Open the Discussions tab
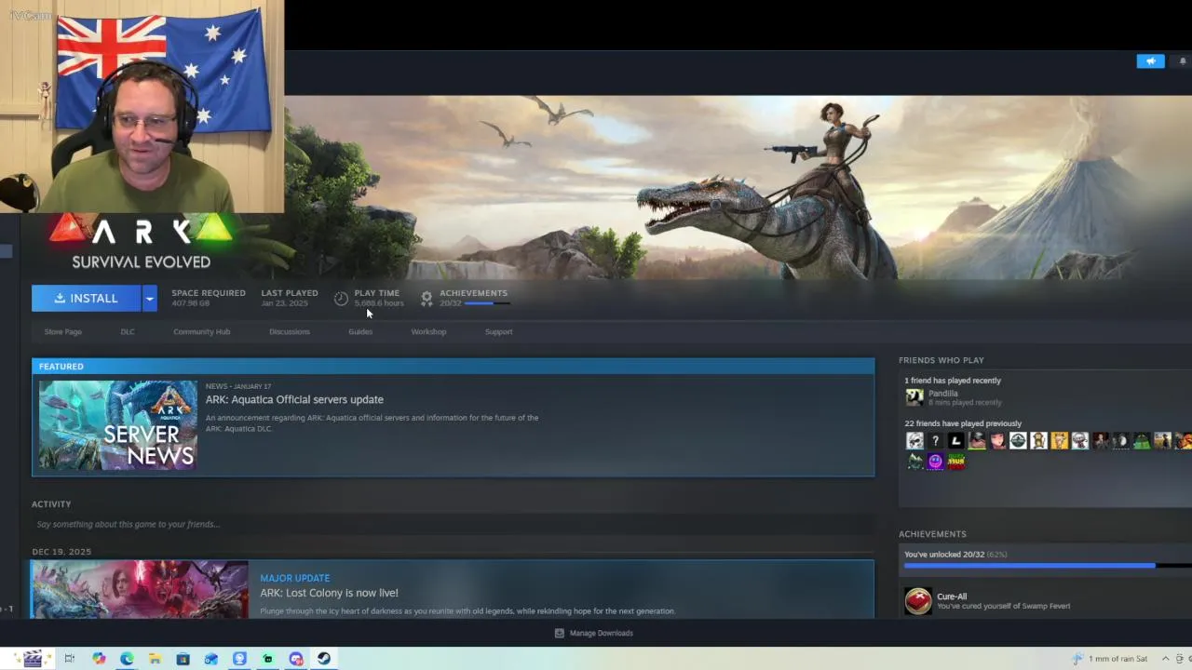Screen dimensions: 1192x670 click(290, 331)
